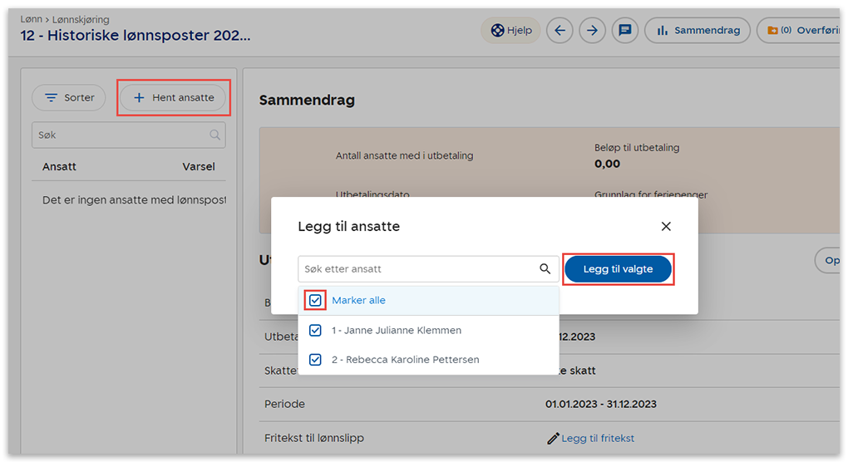Toggle the Marker alle checkbox

click(x=315, y=301)
